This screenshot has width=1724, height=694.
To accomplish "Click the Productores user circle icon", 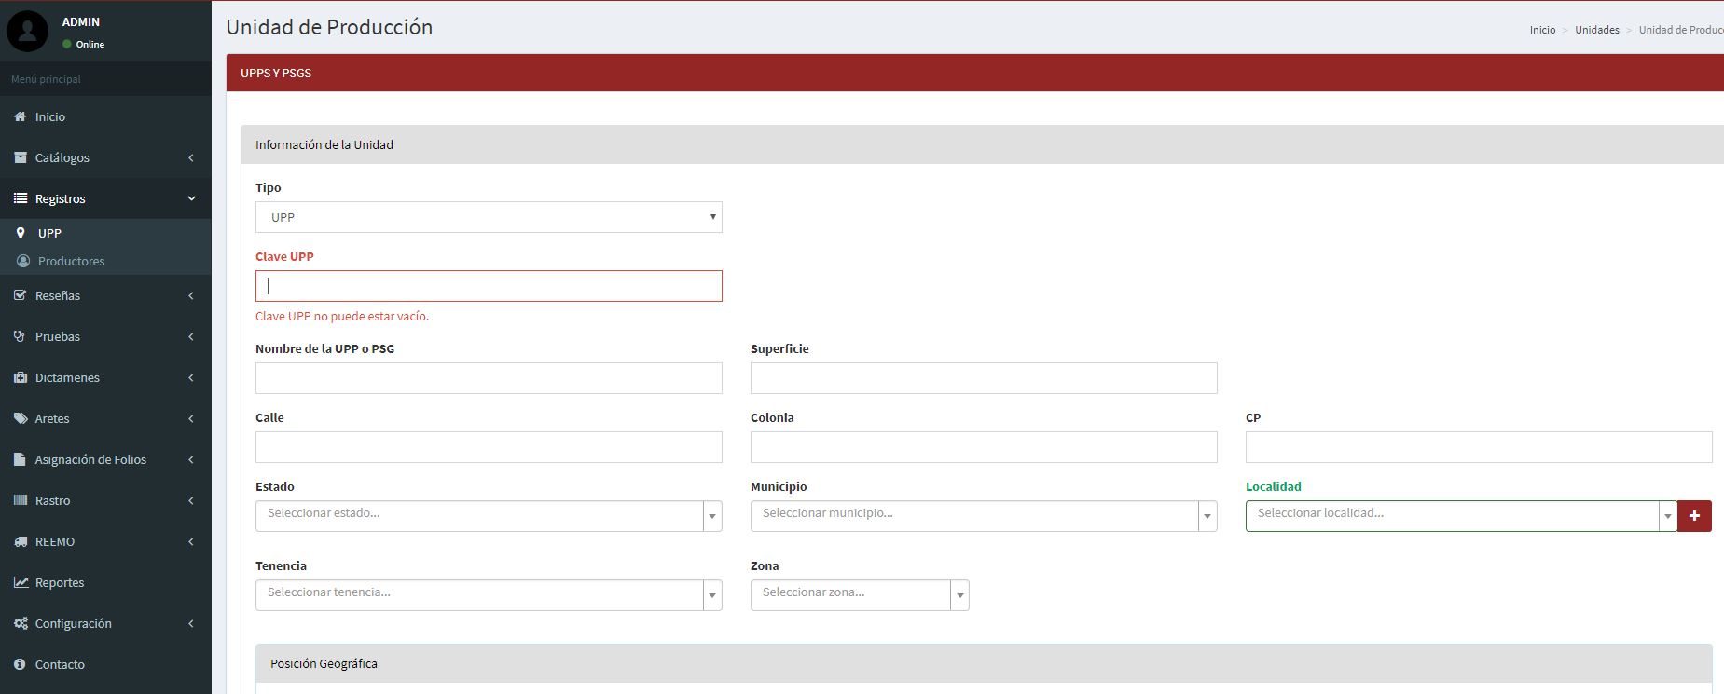I will pyautogui.click(x=23, y=261).
